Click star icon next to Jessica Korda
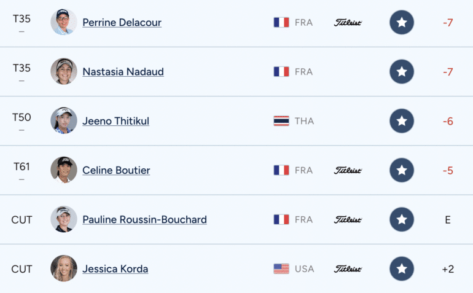Viewport: 473px width, 293px height. pos(402,268)
